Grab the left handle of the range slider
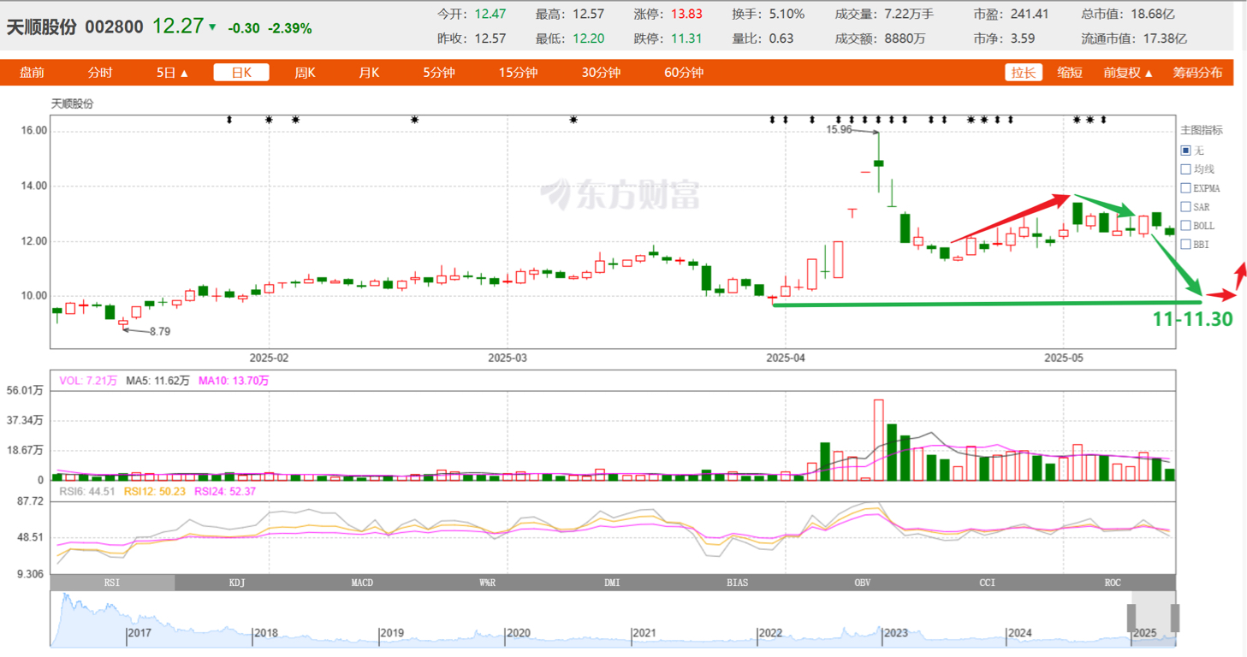 (x=1131, y=618)
